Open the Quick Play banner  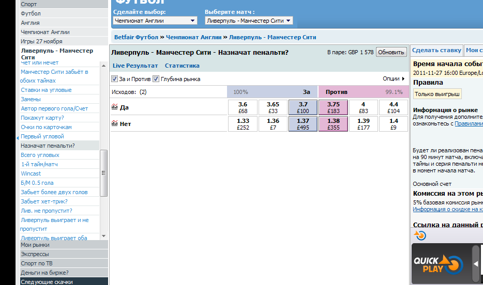pyautogui.click(x=439, y=264)
